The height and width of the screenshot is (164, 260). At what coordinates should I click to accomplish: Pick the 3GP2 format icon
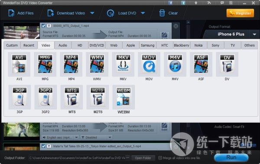(x=45, y=97)
